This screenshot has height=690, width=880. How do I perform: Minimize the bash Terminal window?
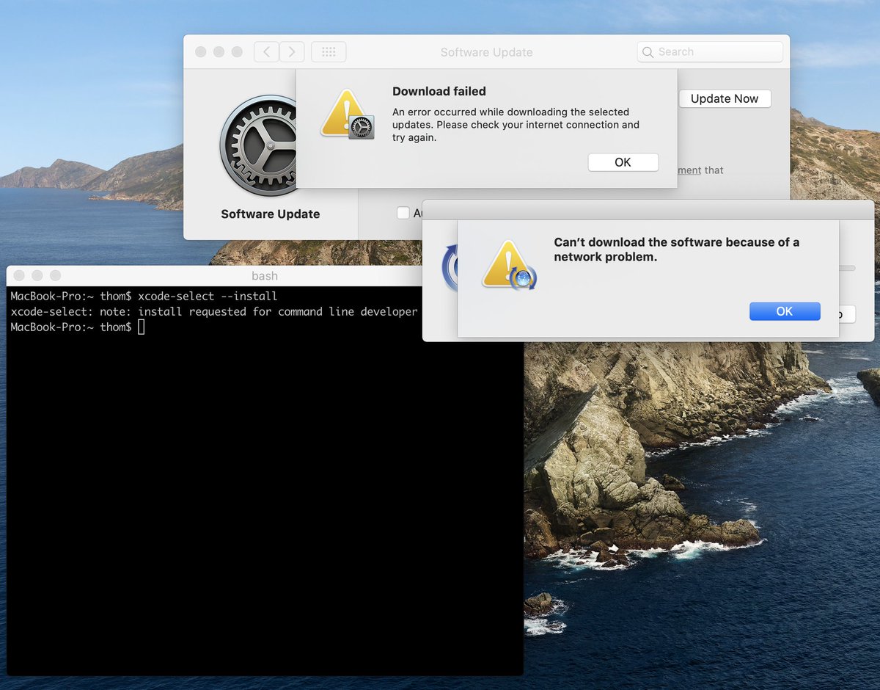tap(37, 276)
